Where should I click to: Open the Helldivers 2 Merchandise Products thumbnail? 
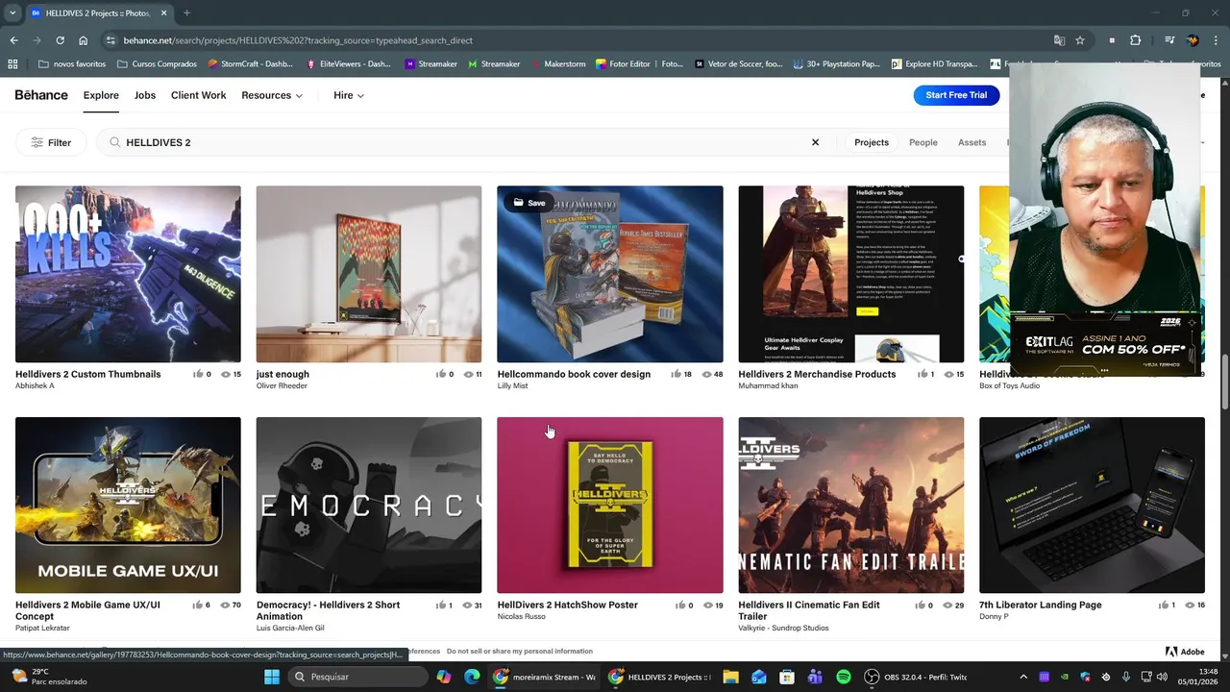click(x=850, y=274)
